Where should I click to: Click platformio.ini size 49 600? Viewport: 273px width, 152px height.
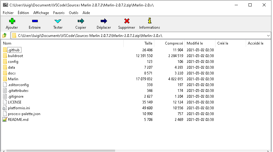pyautogui.click(x=147, y=108)
